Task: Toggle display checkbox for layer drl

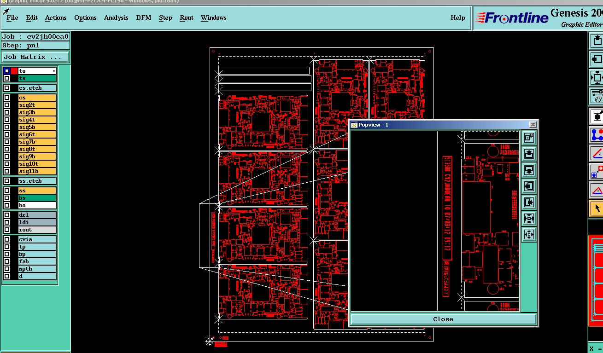Action: tap(7, 215)
